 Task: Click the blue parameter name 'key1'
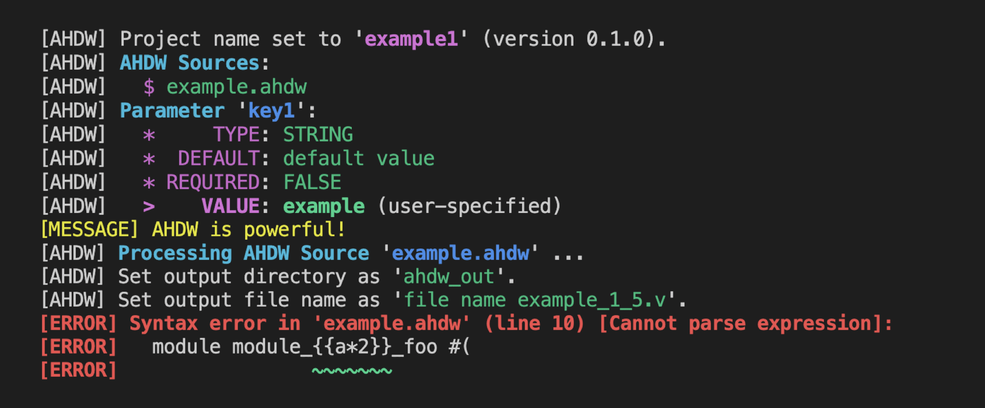click(x=271, y=111)
